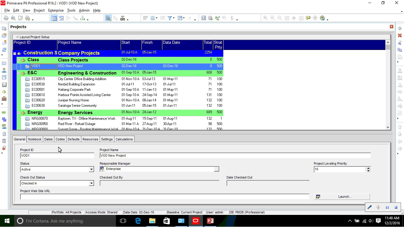Viewport: 404px width, 227px height.
Task: Open the Enterprise menu
Action: 56,10
